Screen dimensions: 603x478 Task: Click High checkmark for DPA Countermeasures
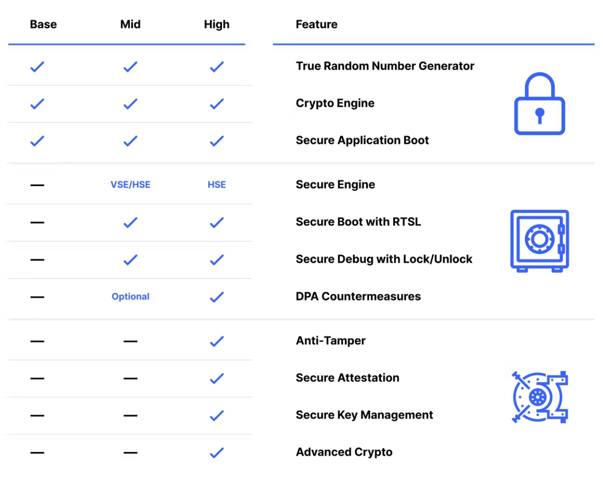click(x=217, y=297)
